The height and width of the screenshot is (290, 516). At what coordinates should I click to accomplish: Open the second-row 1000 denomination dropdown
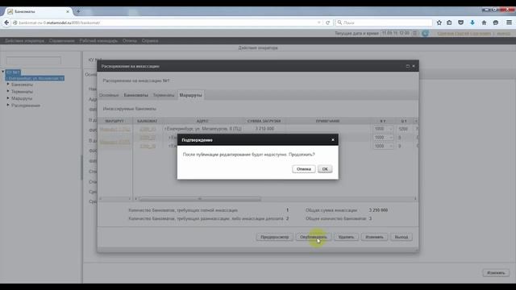pos(383,138)
